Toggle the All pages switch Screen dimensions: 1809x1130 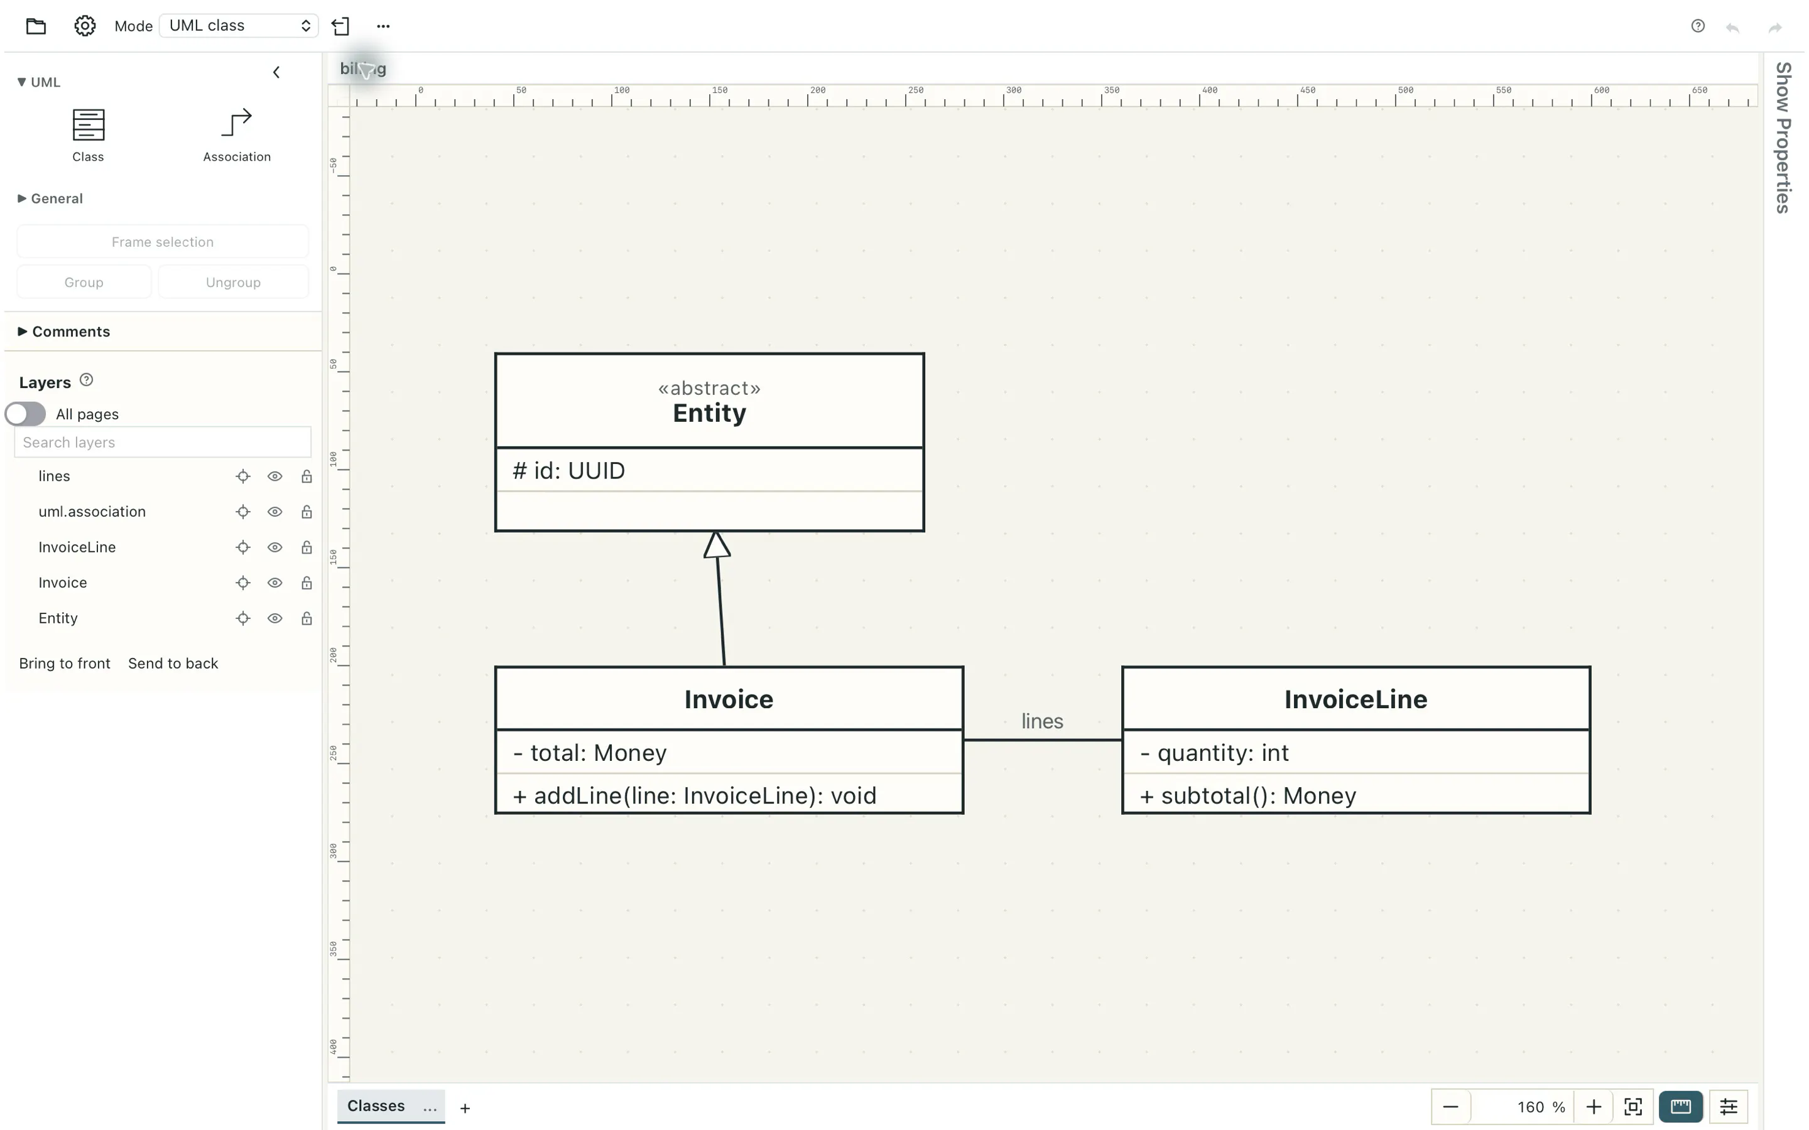tap(25, 414)
